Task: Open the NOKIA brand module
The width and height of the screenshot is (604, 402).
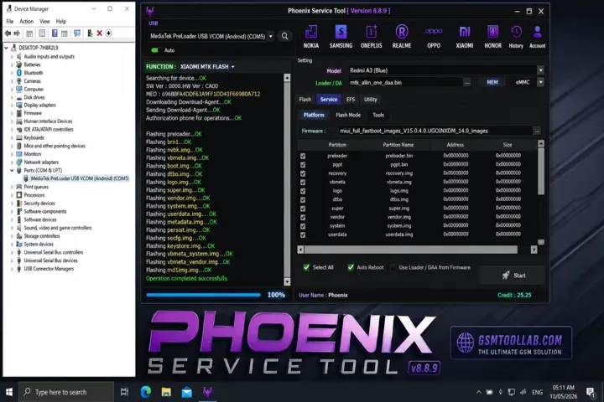Action: [311, 37]
